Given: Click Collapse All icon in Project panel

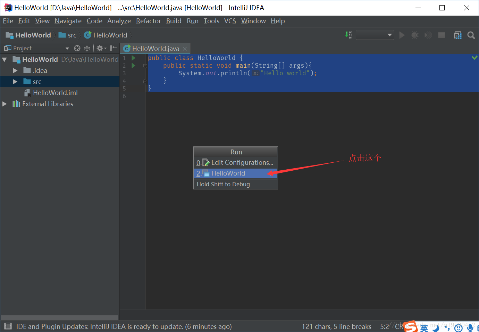Looking at the screenshot, I should pos(87,48).
